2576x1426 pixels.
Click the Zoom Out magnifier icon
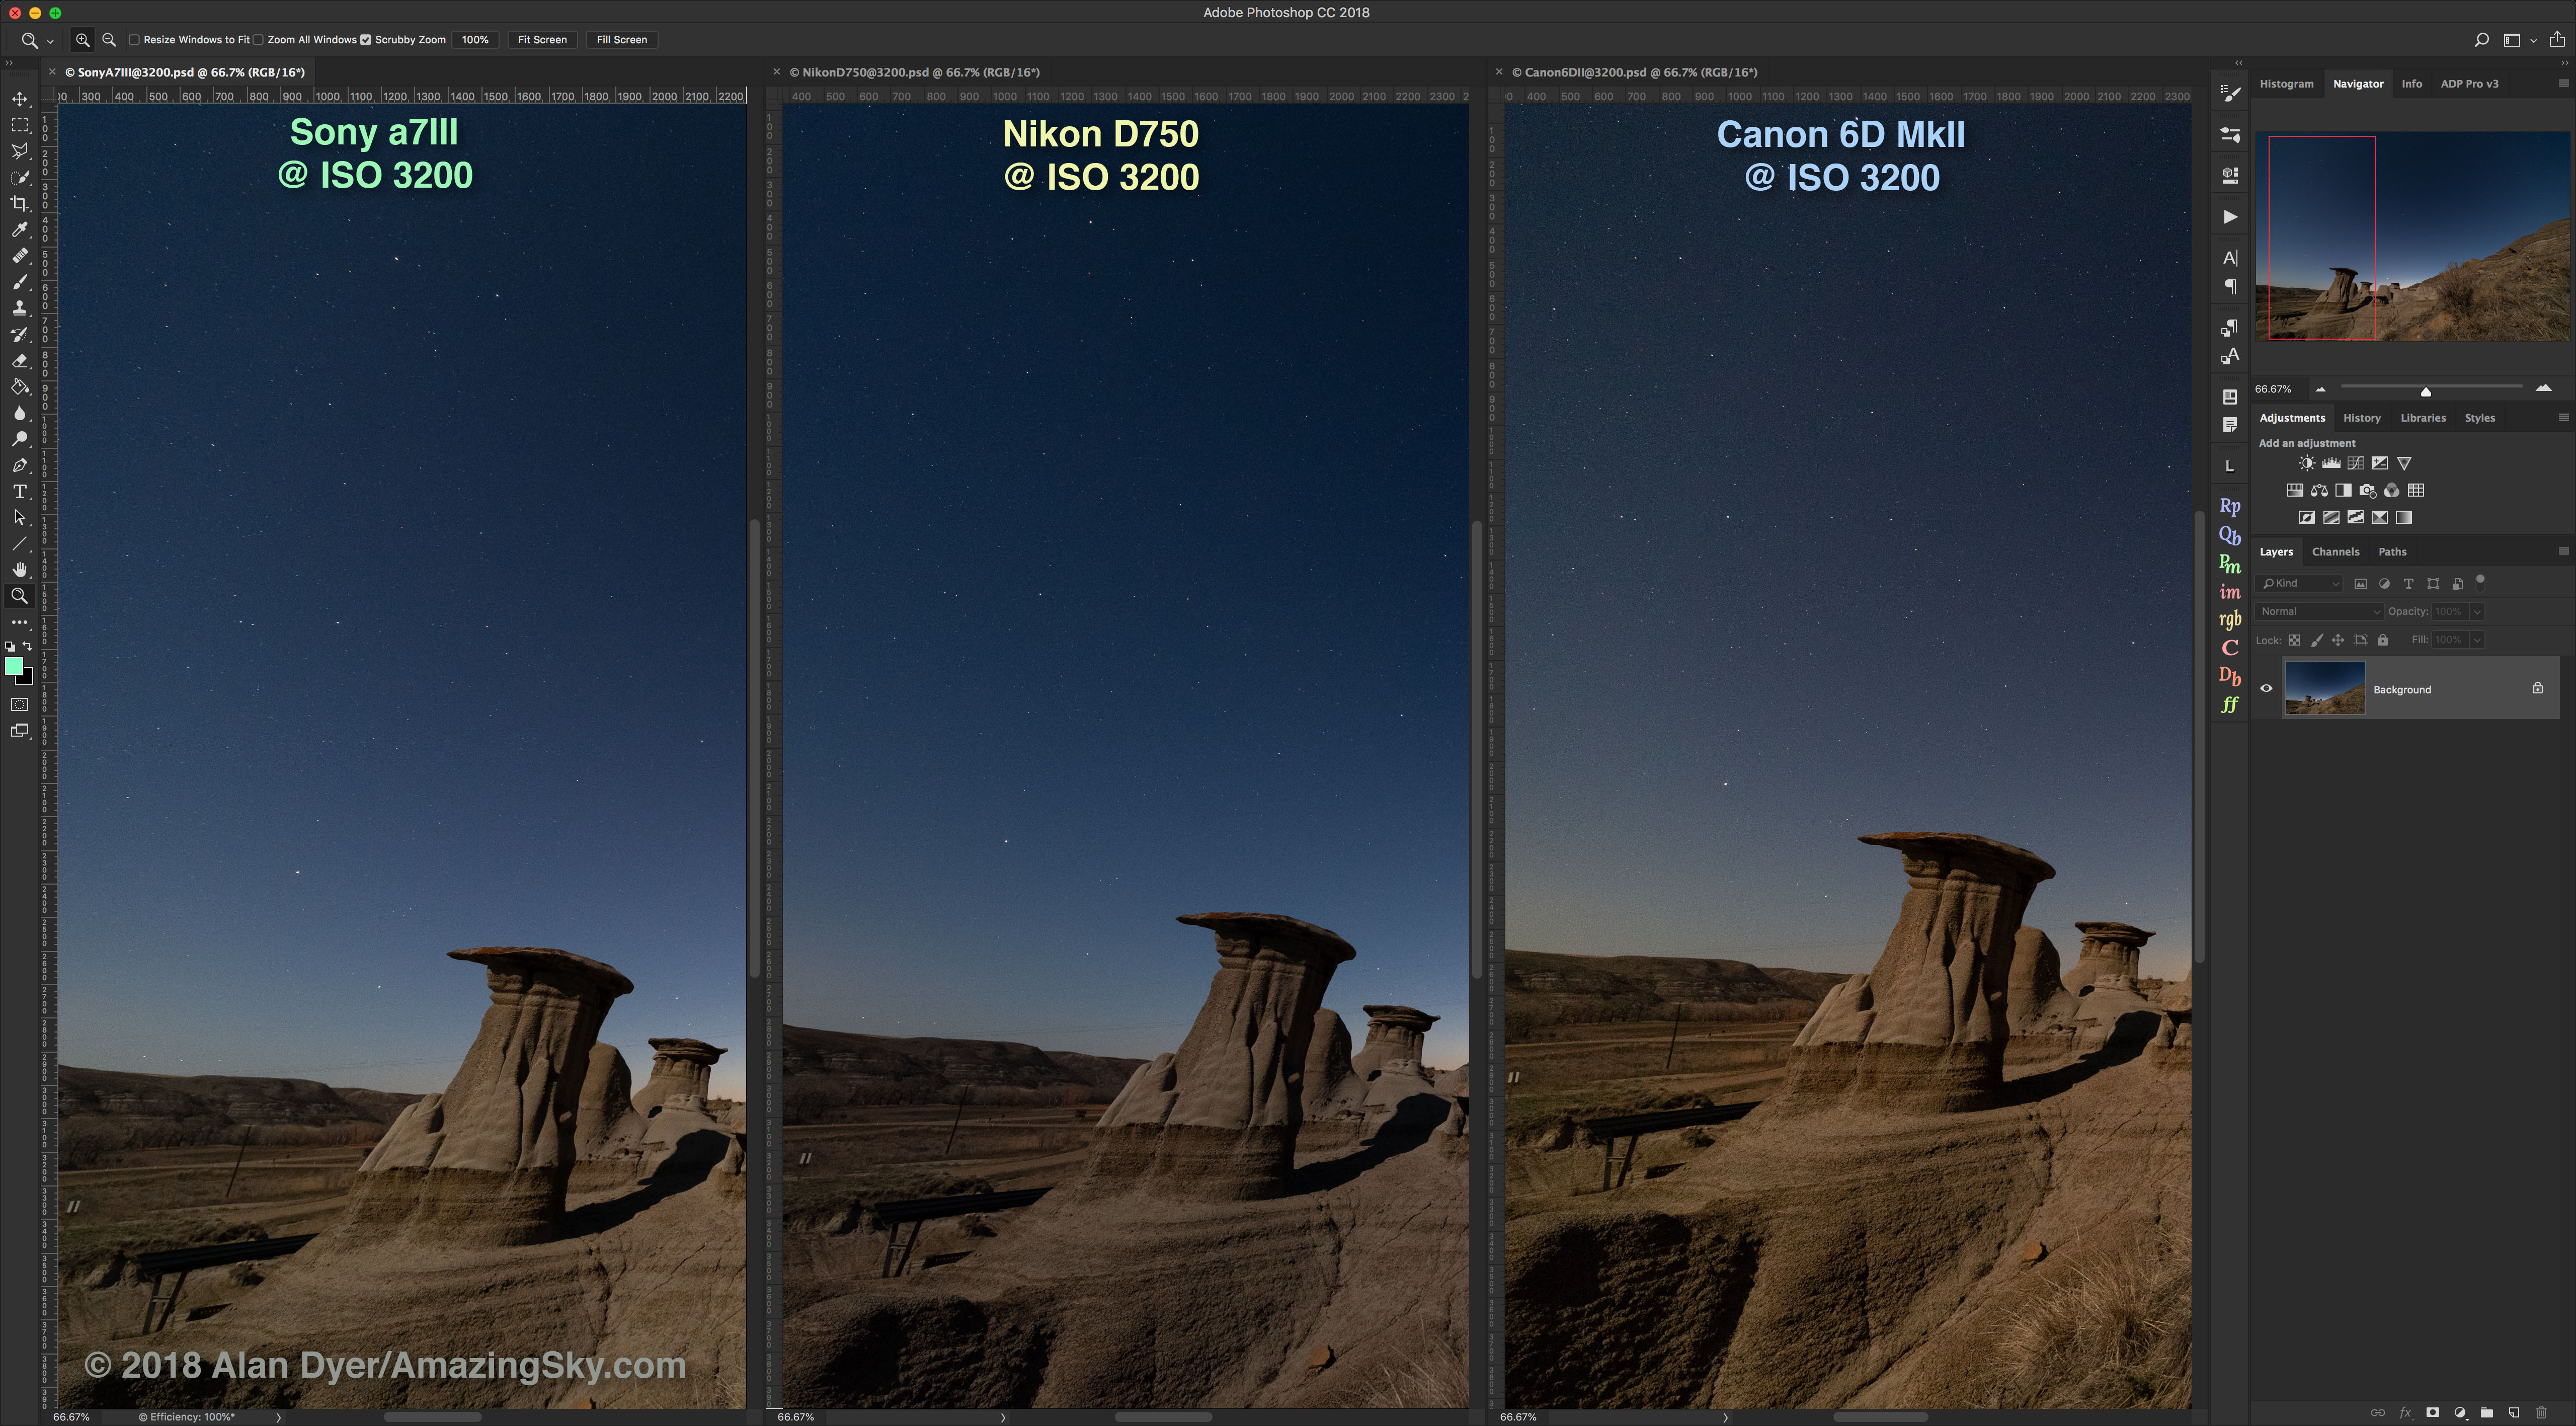pyautogui.click(x=109, y=40)
